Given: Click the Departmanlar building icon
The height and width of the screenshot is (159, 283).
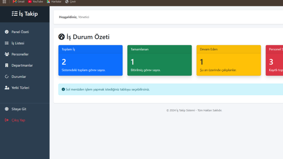Looking at the screenshot, I should click(x=7, y=65).
